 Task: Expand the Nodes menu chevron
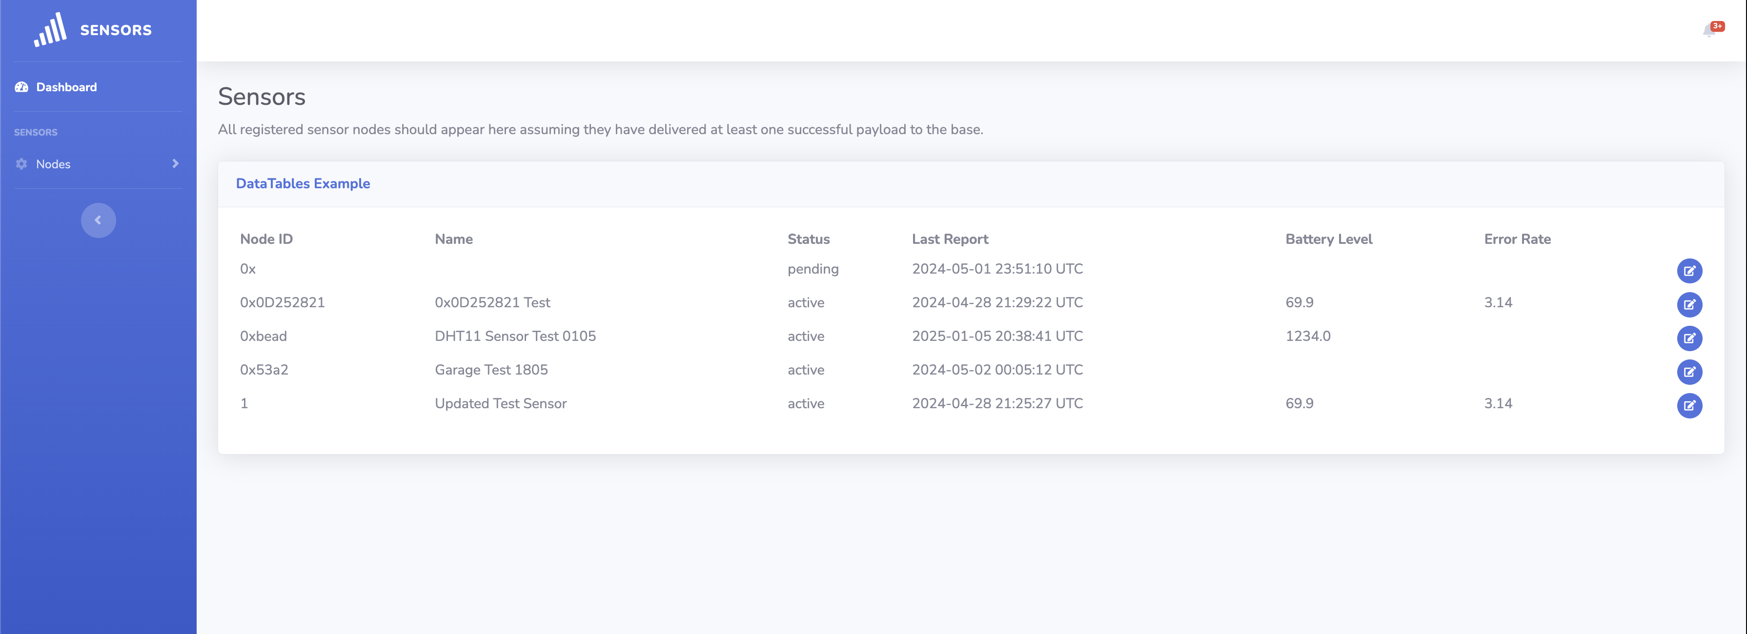175,163
